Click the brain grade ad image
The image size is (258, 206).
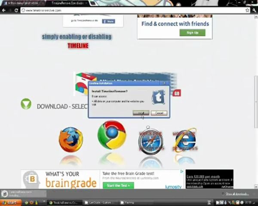tap(60, 179)
